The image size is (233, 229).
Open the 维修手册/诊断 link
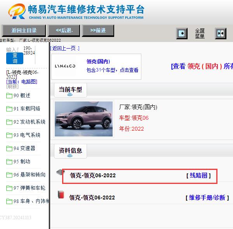click(x=207, y=198)
